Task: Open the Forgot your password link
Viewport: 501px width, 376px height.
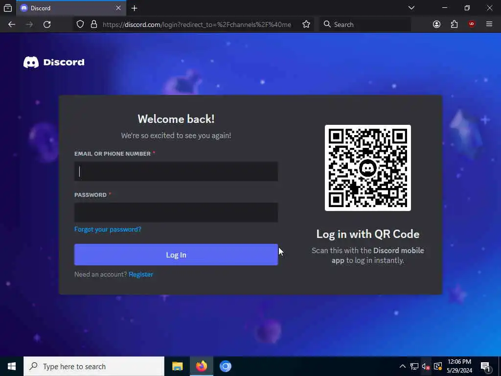Action: [x=108, y=229]
